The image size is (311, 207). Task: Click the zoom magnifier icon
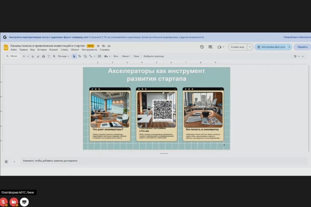tap(54, 56)
